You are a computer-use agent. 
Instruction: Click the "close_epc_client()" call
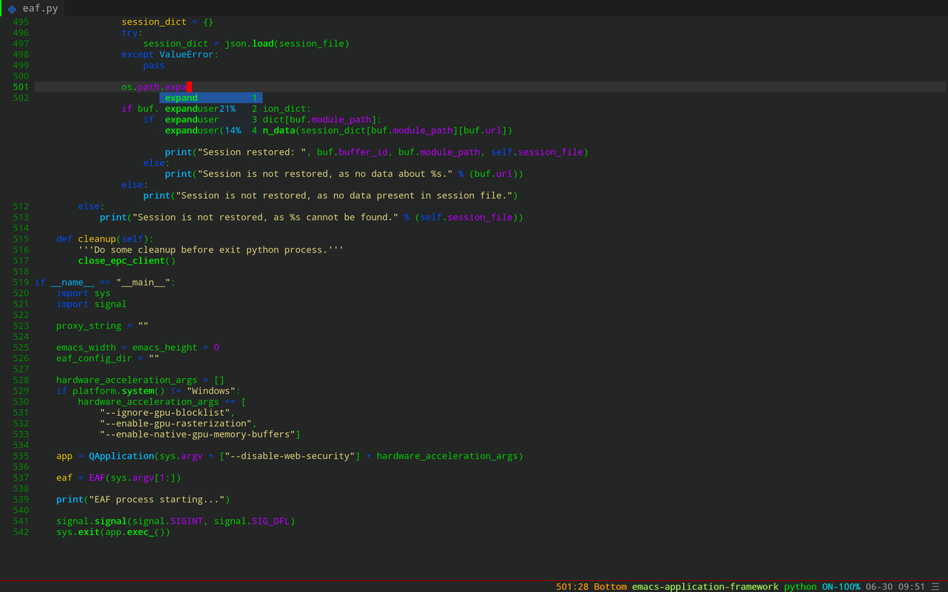coord(127,260)
